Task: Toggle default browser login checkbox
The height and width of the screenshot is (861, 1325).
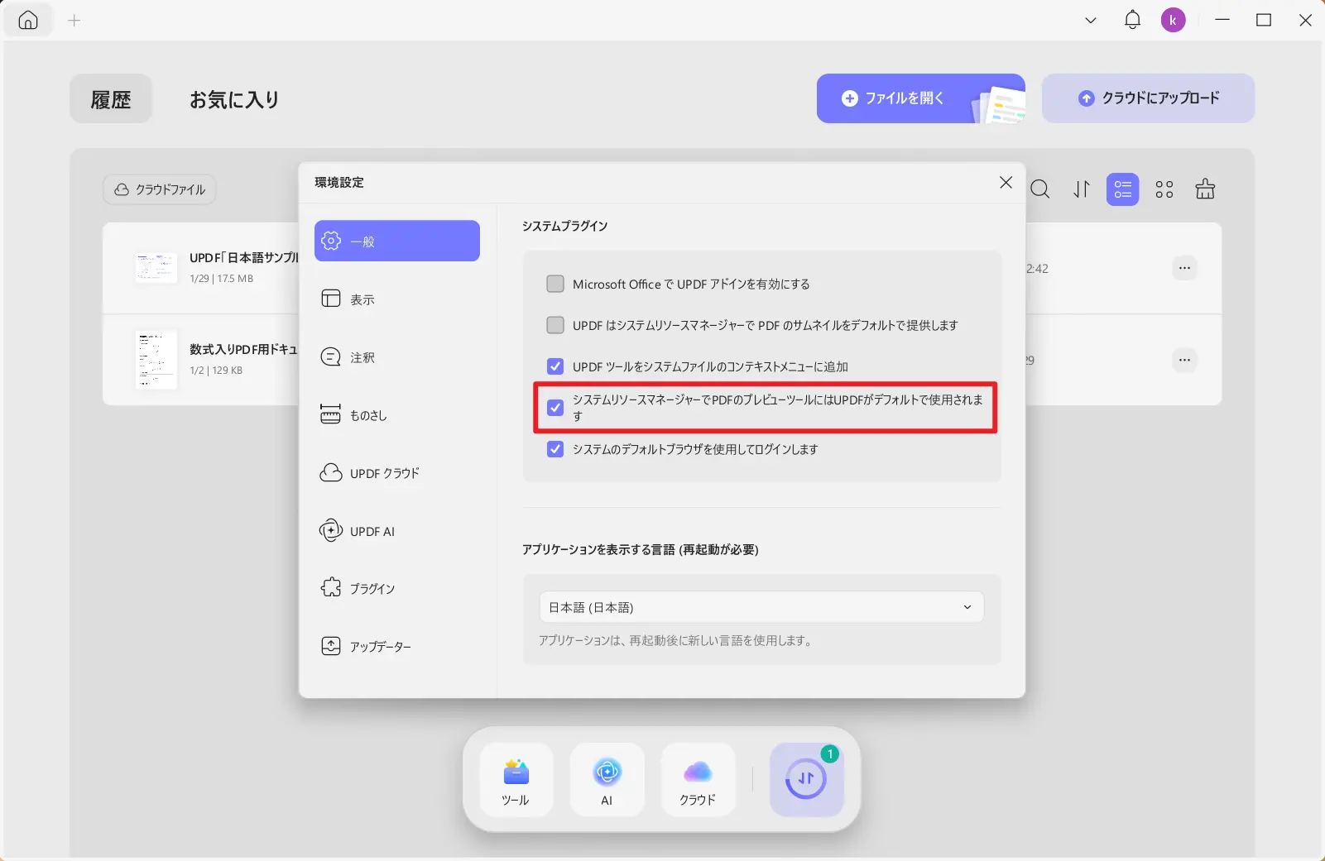Action: (x=555, y=449)
